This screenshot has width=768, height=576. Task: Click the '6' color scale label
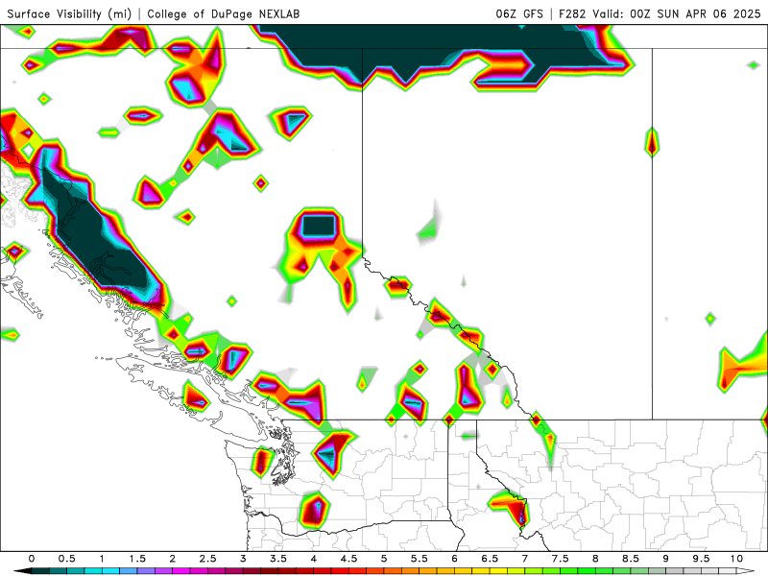[454, 559]
